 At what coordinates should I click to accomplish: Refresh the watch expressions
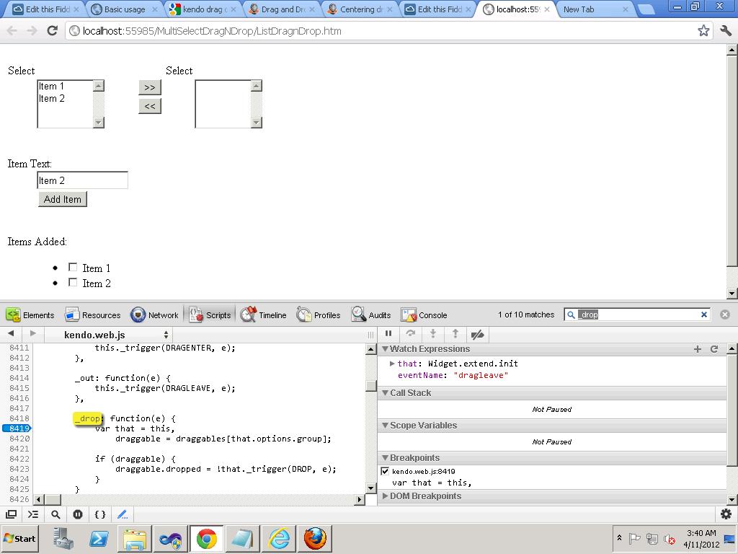(x=714, y=349)
